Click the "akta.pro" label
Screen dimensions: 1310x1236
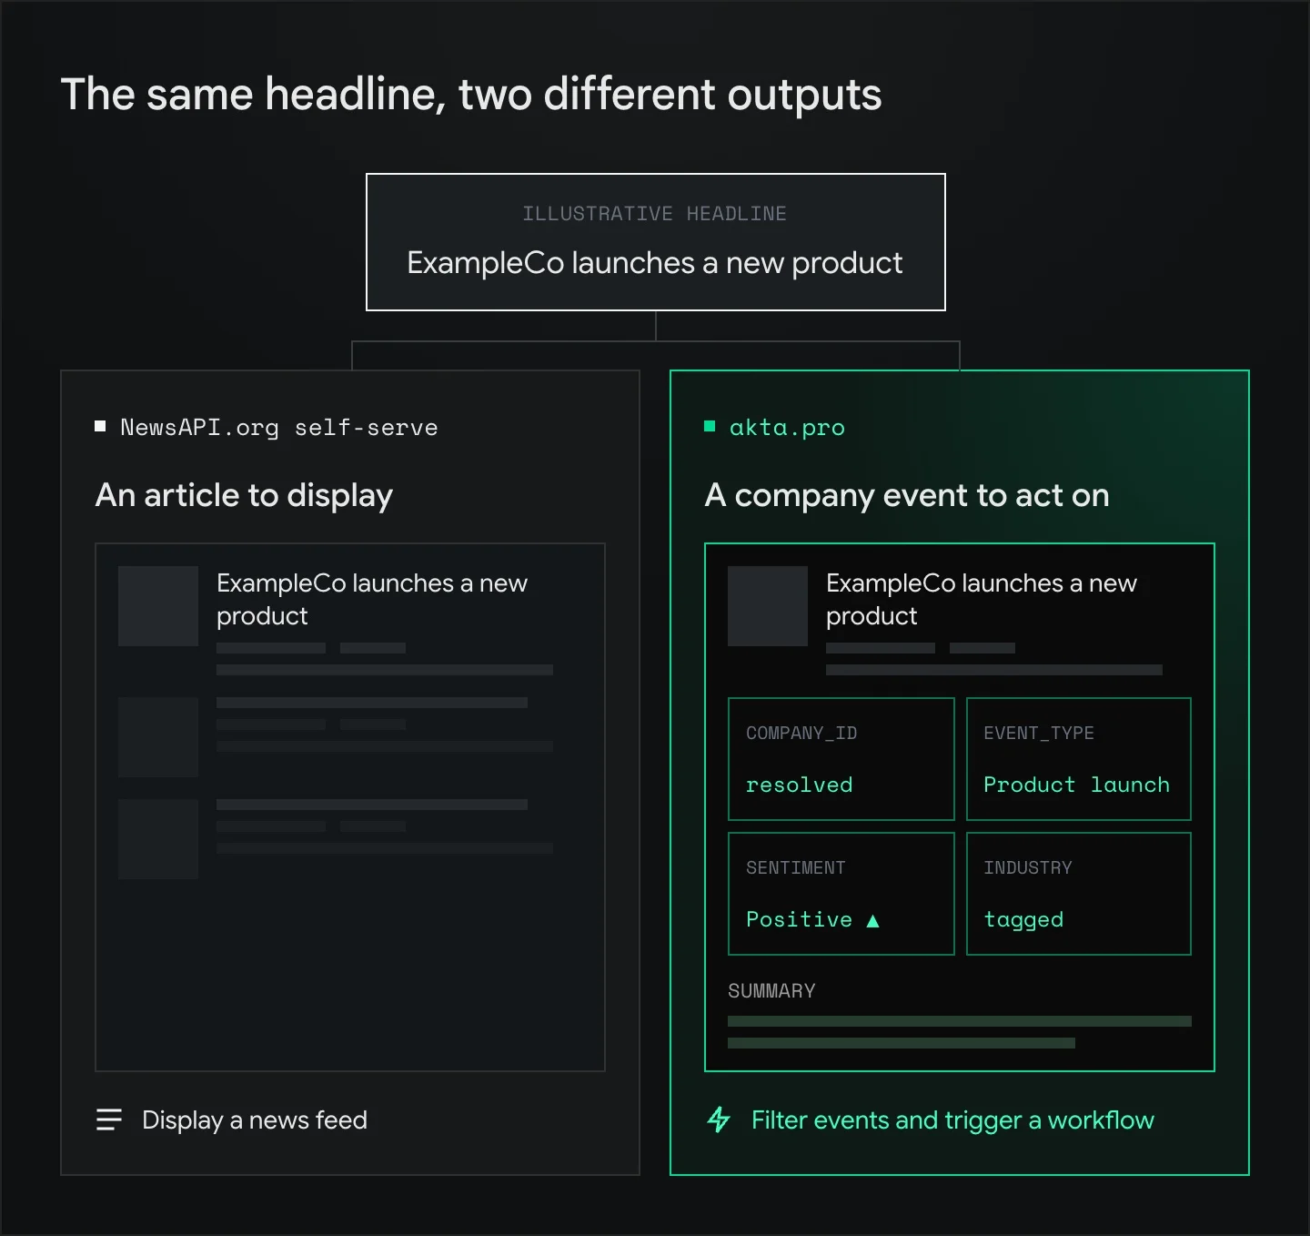[787, 427]
